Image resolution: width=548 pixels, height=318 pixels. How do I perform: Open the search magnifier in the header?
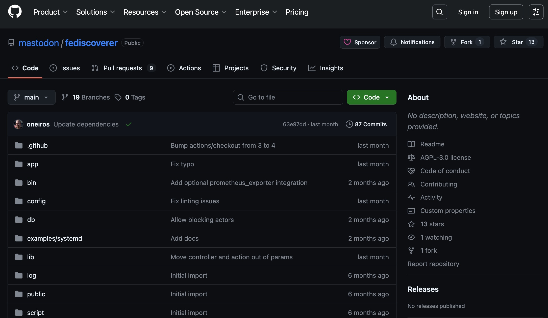[440, 12]
